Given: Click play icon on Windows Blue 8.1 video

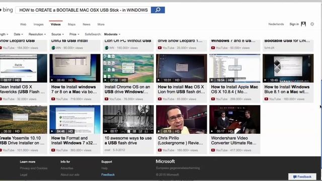Looking at the screenshot, I should tap(265, 80).
